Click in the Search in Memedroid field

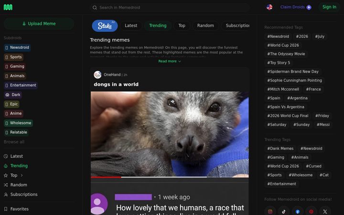click(x=170, y=8)
